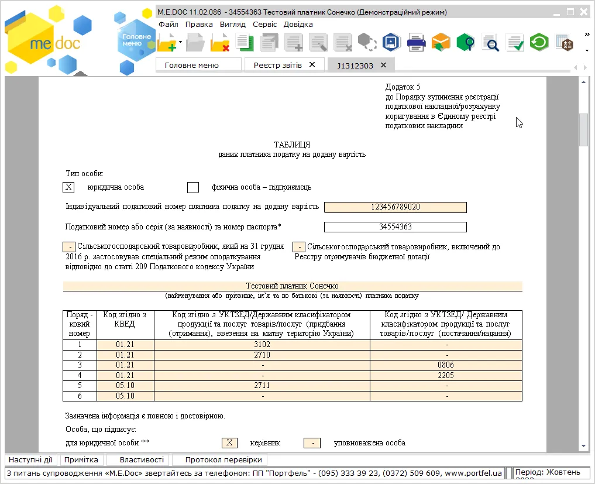Screen dimensions: 595x484
Task: Click the delete document folder icon
Action: coord(220,42)
